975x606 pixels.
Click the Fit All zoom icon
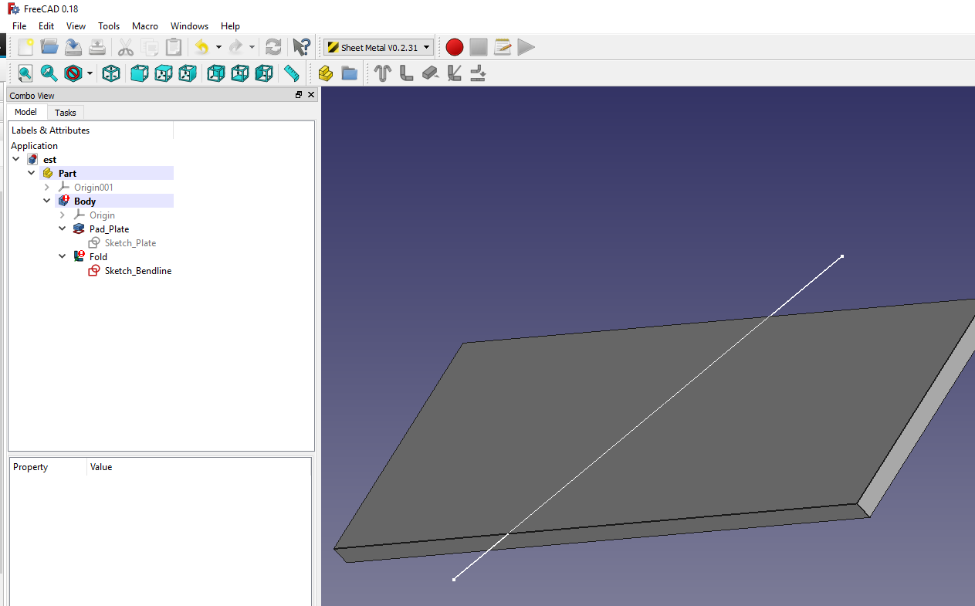[x=25, y=73]
